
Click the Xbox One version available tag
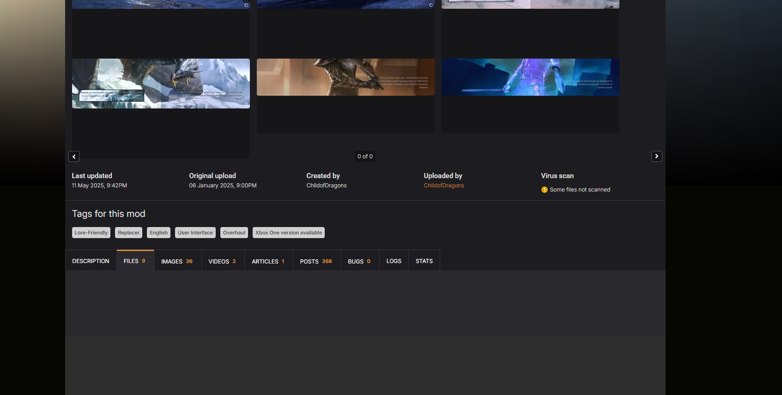[x=289, y=233]
